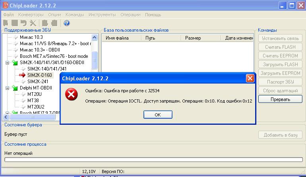Select the MT20U2 tree entry
306x177 pixels.
[x=36, y=107]
